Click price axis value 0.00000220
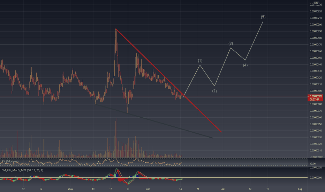The image size is (325, 192). pos(316,12)
